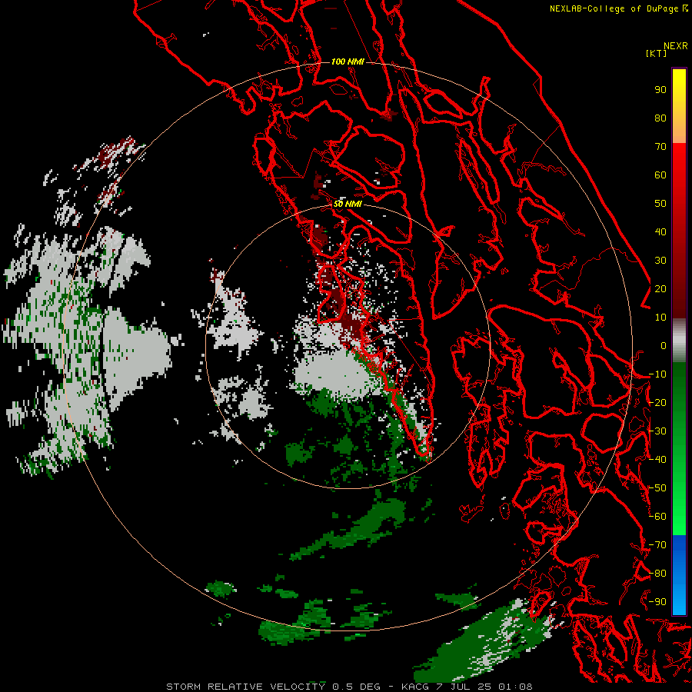Image resolution: width=692 pixels, height=692 pixels.
Task: Select the -60 label on velocity scale
Action: (657, 517)
